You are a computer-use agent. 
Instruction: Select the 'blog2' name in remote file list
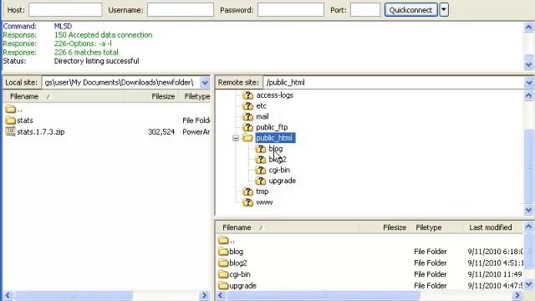pyautogui.click(x=238, y=263)
